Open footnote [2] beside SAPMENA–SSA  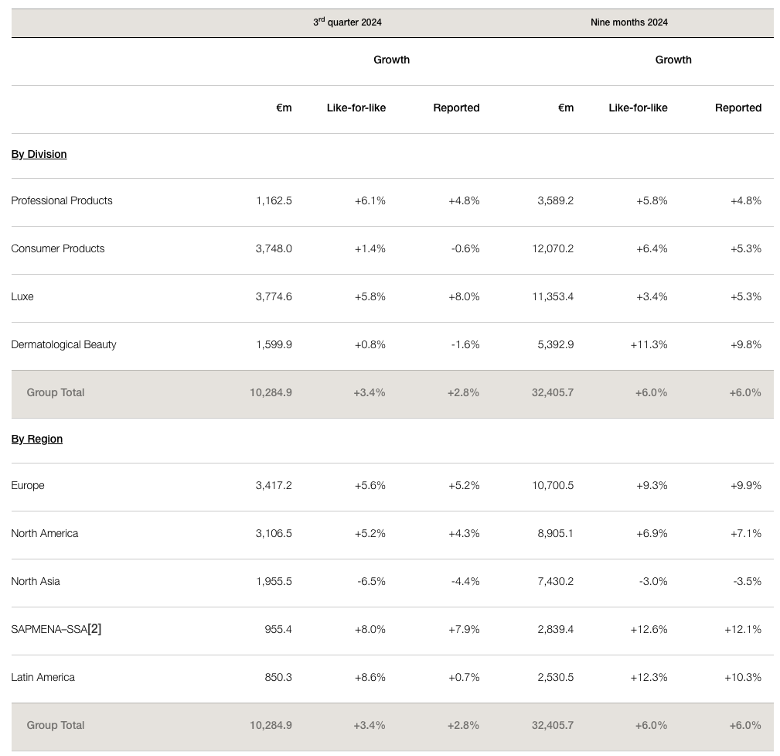coord(94,628)
